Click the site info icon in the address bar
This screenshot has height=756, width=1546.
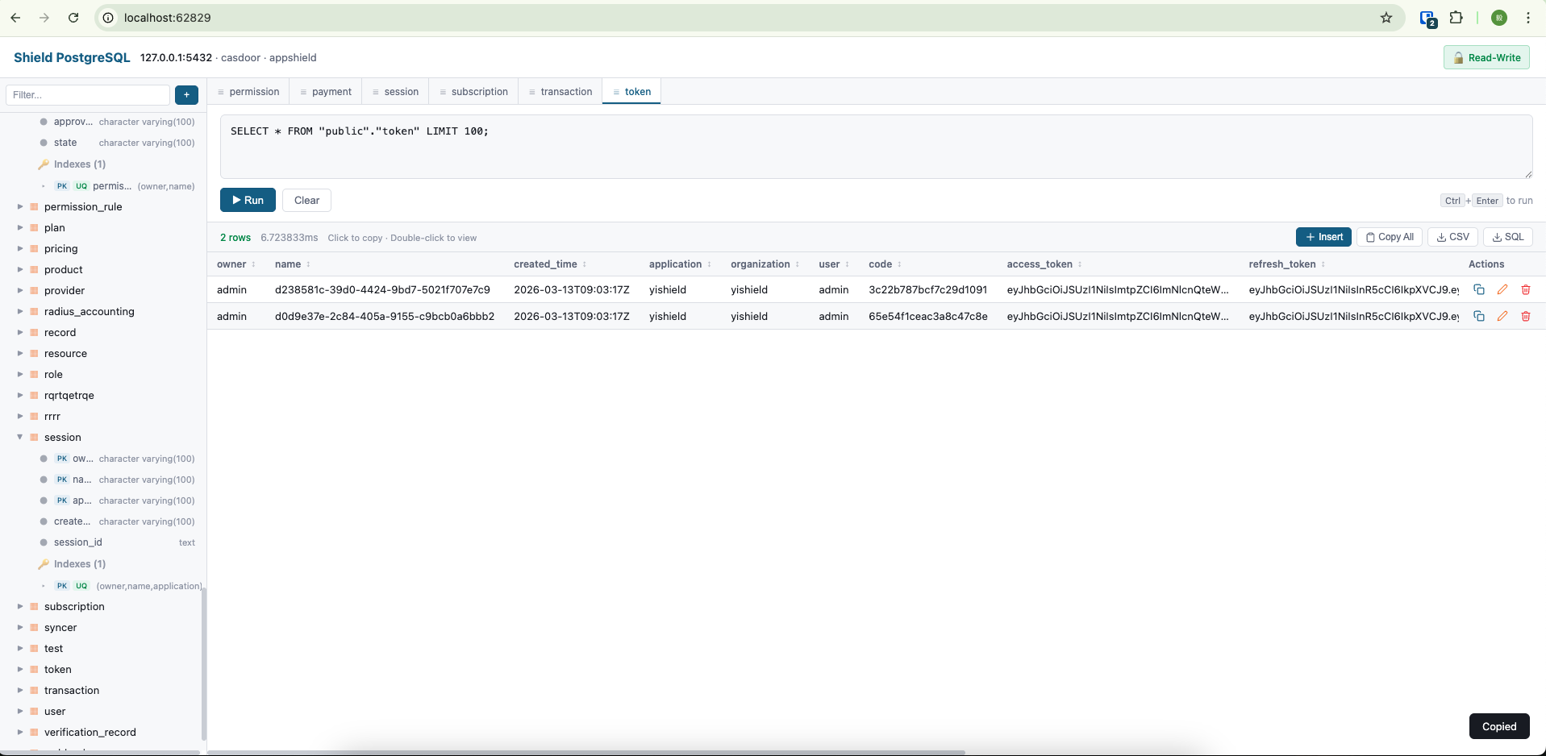point(108,18)
